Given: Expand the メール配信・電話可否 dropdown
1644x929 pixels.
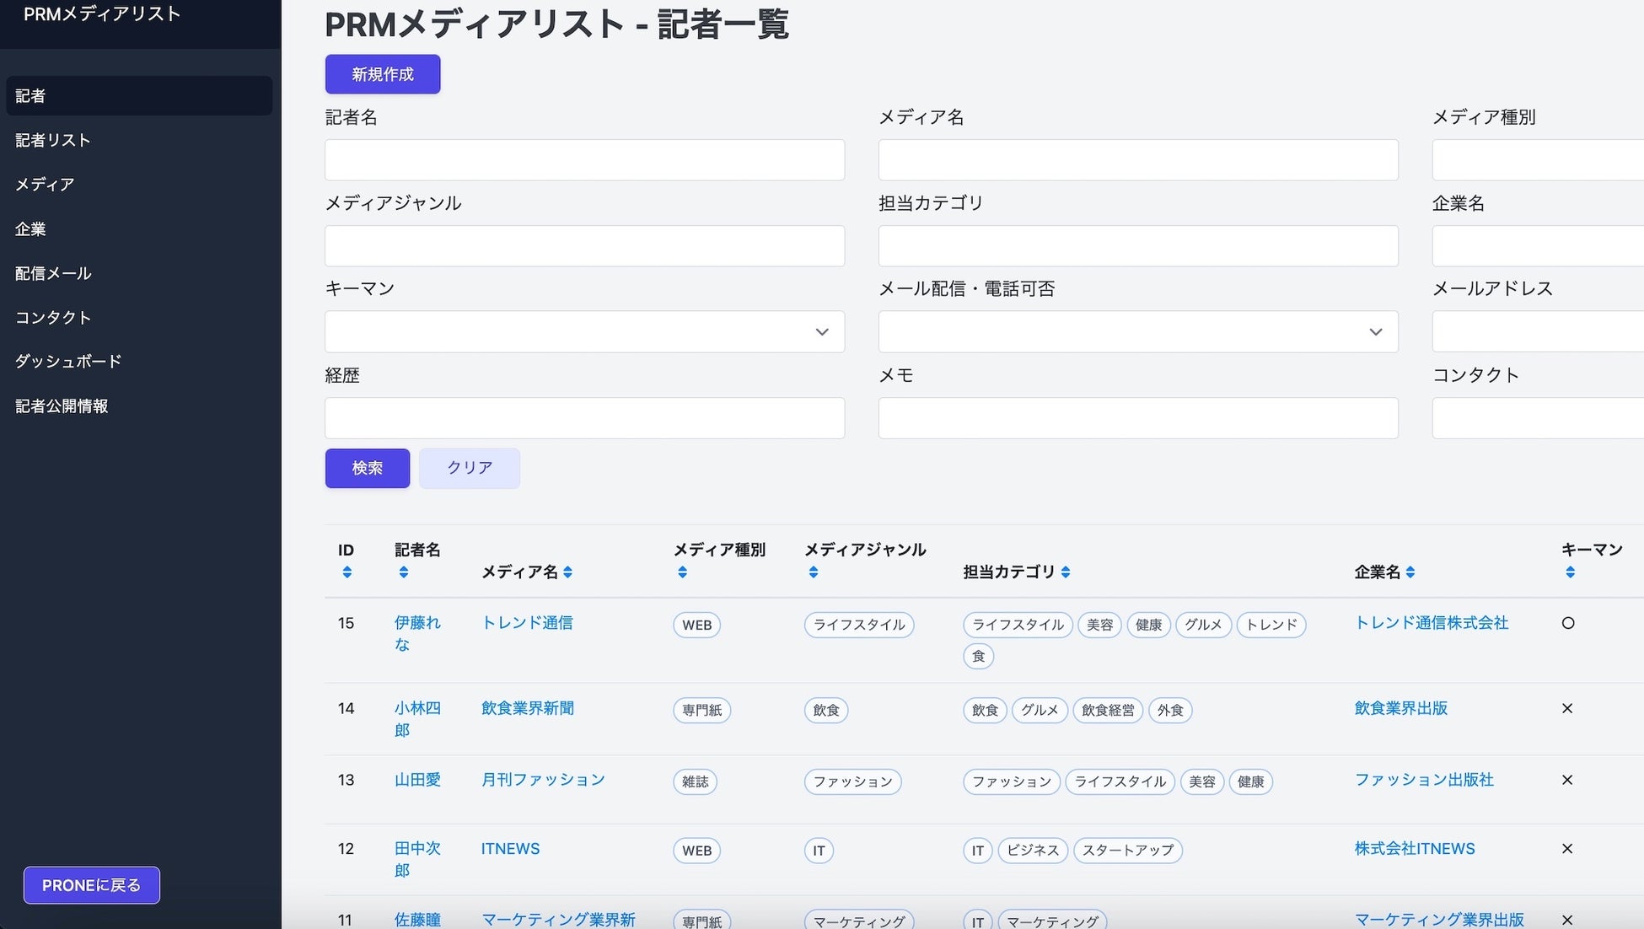Looking at the screenshot, I should [x=1137, y=332].
